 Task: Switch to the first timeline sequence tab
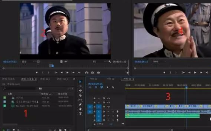93,79
